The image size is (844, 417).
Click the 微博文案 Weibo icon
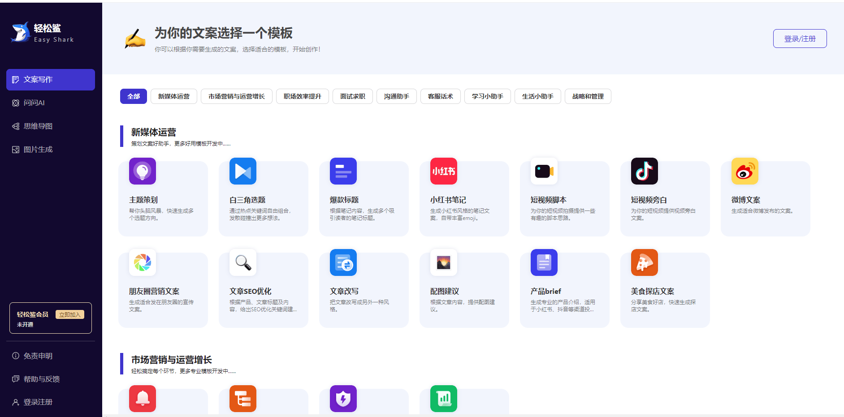click(x=744, y=171)
